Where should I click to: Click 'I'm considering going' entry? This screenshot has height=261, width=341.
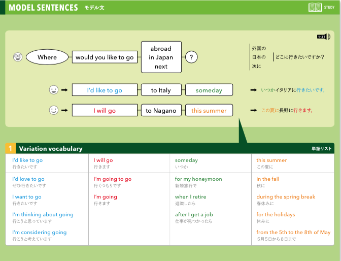40,233
